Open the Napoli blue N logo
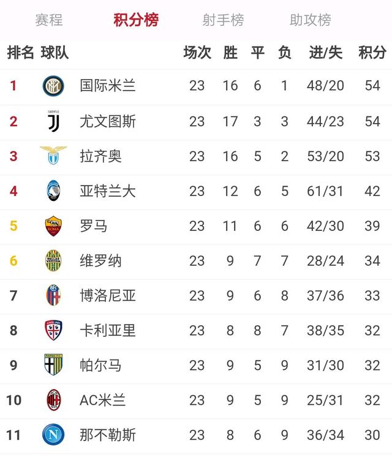Screen dimensions: 392x457 [53, 434]
